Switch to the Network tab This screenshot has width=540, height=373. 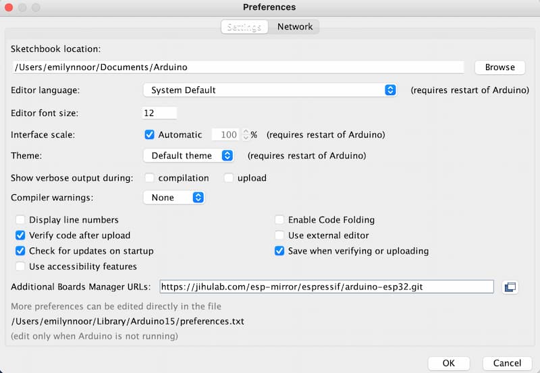[x=295, y=27]
